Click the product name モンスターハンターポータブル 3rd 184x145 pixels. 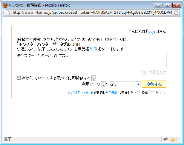coord(48,44)
